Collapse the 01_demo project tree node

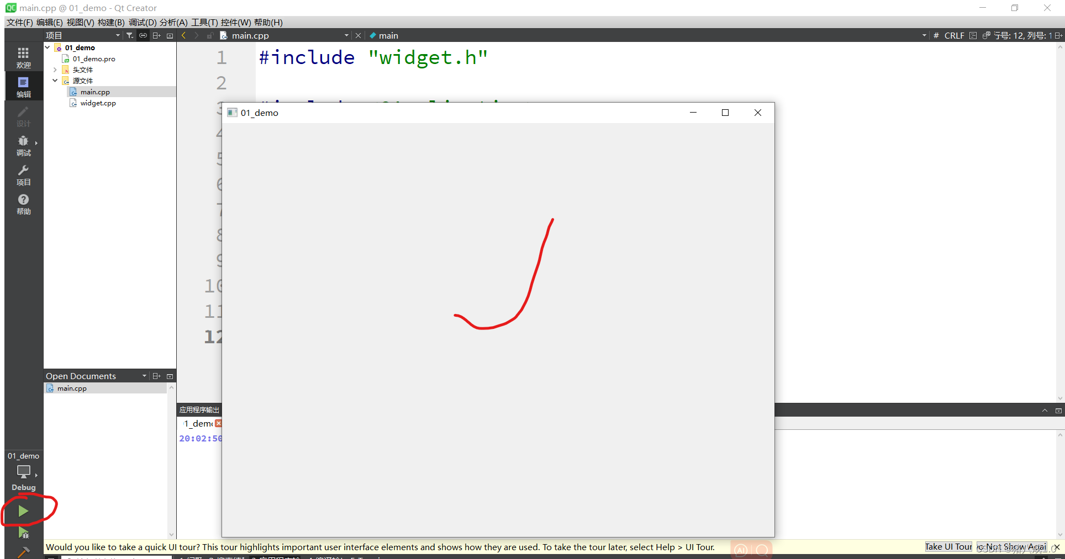[x=48, y=47]
